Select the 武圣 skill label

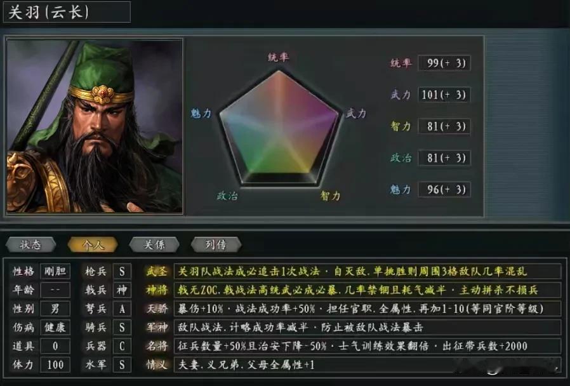click(x=157, y=272)
